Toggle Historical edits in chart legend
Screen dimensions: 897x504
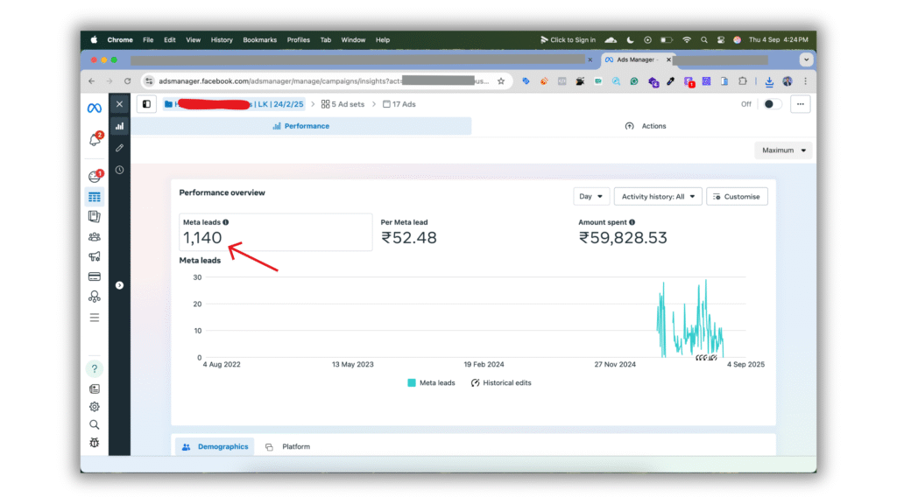point(501,383)
